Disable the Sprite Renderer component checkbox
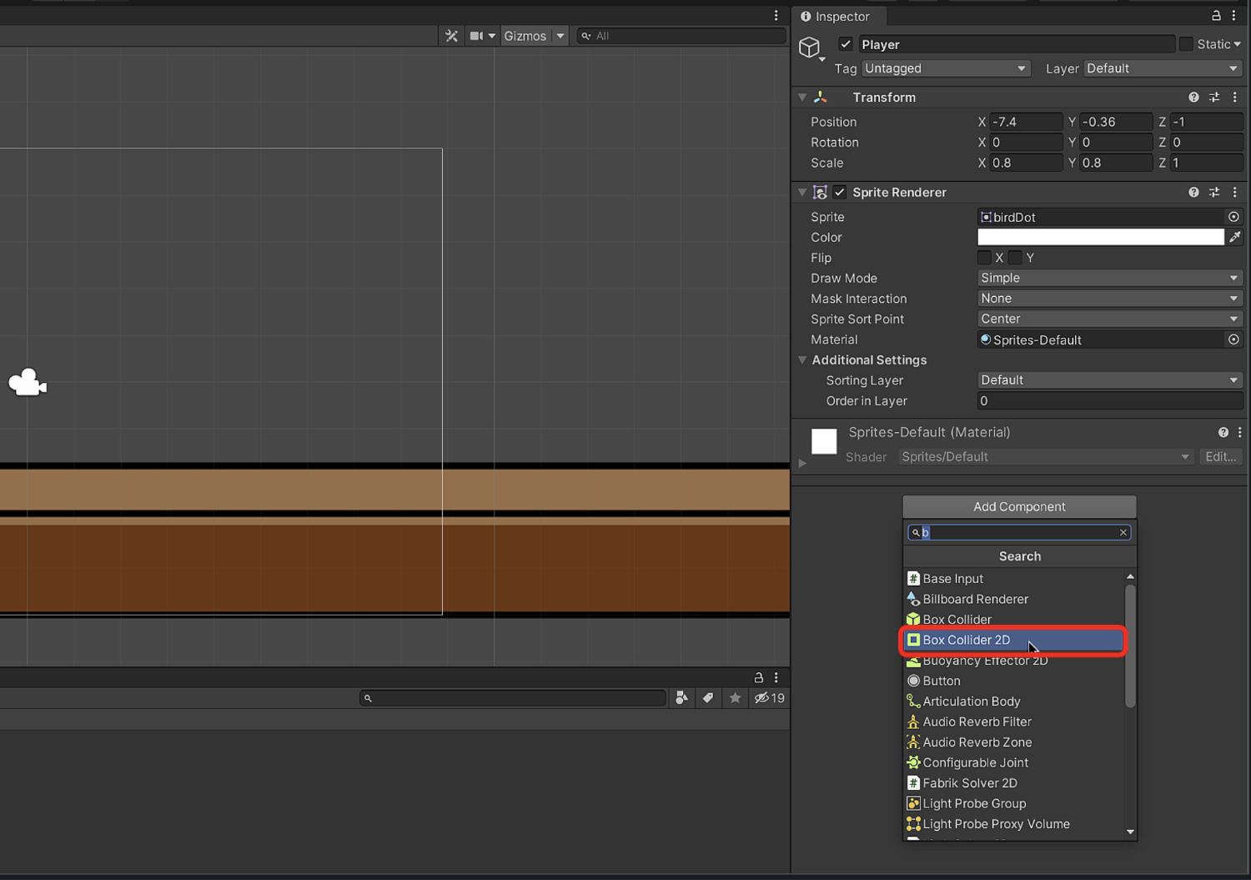Image resolution: width=1251 pixels, height=880 pixels. click(840, 193)
